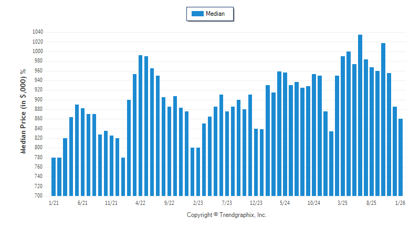420x228 pixels.
Task: Click the 700 y-axis value label
Action: [38, 196]
